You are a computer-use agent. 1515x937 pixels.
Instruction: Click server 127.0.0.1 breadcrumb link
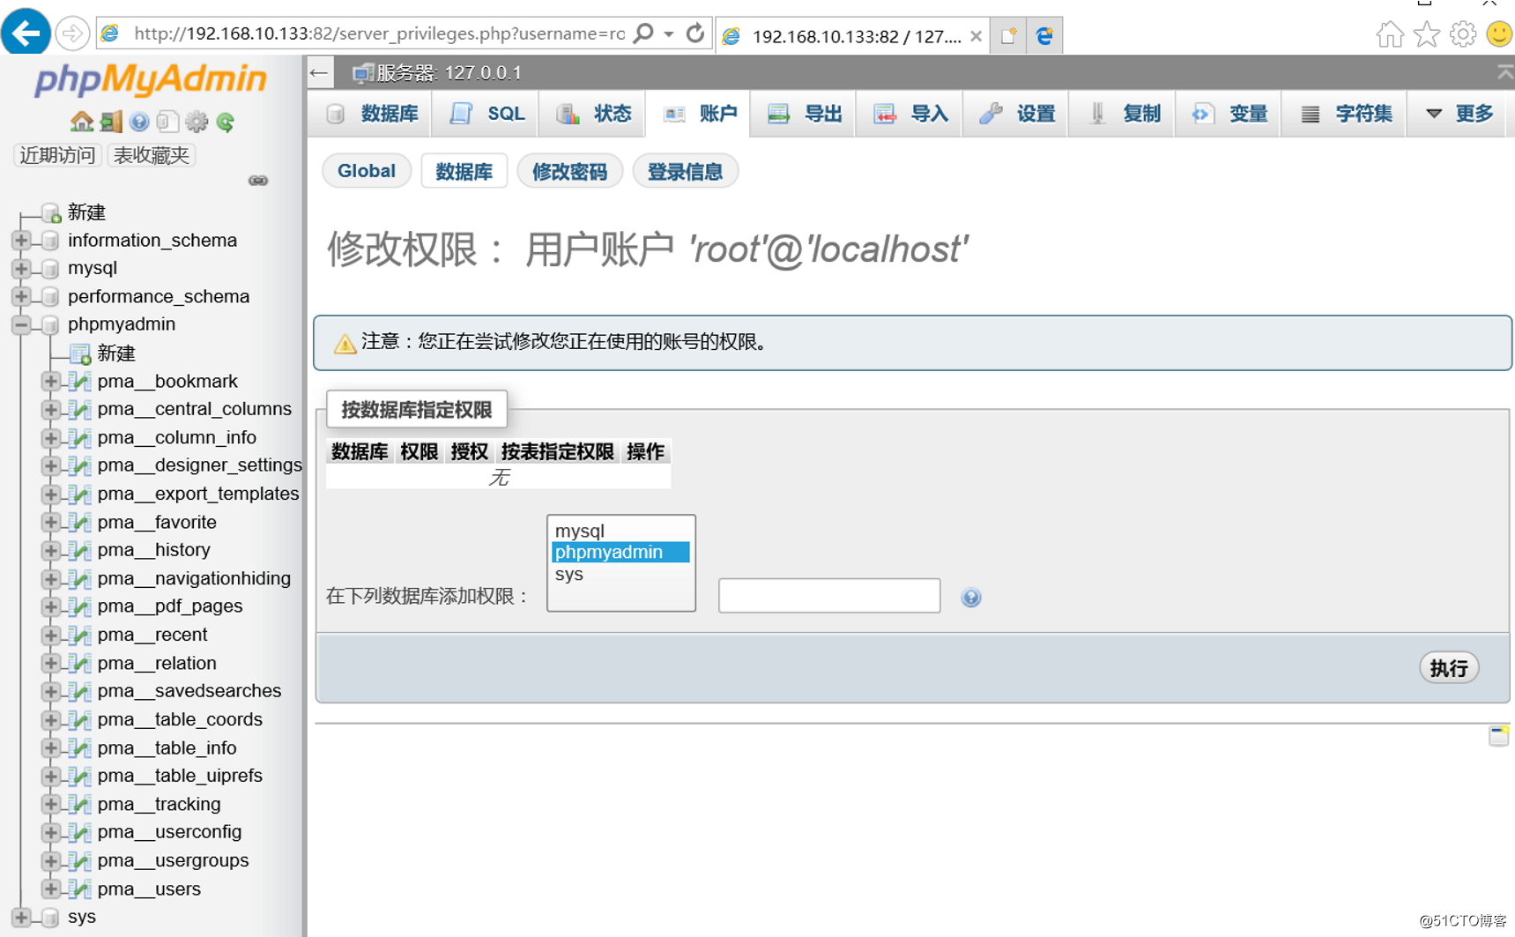(449, 73)
